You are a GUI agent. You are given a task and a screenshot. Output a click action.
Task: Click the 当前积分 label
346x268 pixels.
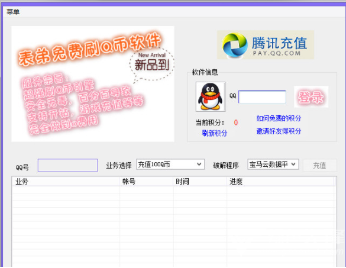(x=209, y=122)
